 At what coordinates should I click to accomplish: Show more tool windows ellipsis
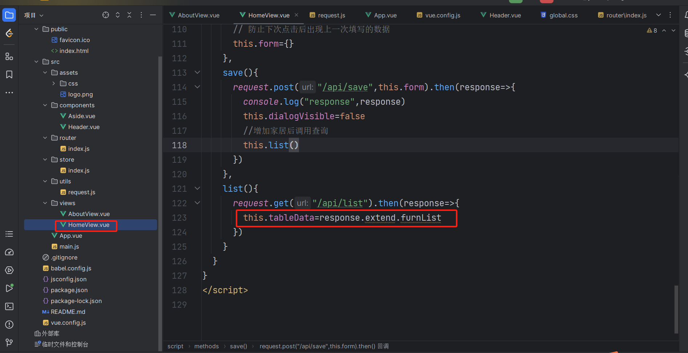click(x=9, y=92)
